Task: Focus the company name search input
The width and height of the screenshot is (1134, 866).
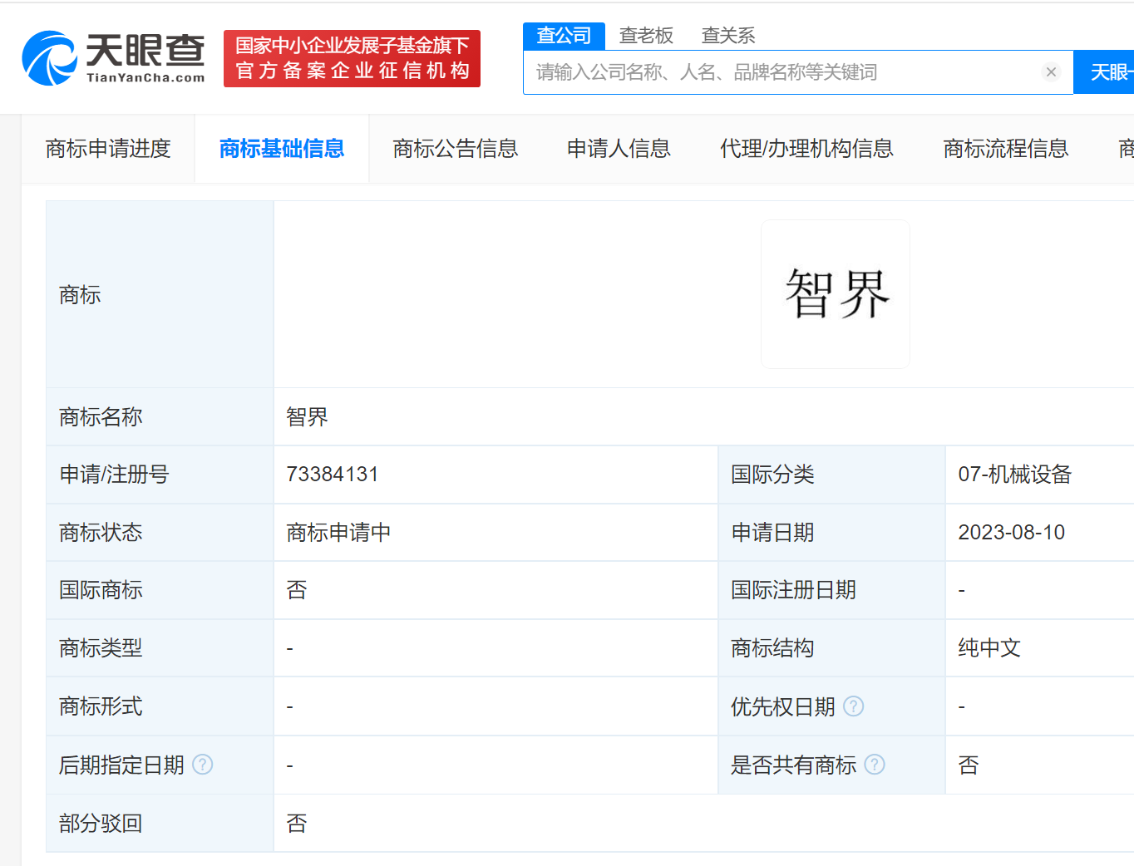Action: (781, 72)
